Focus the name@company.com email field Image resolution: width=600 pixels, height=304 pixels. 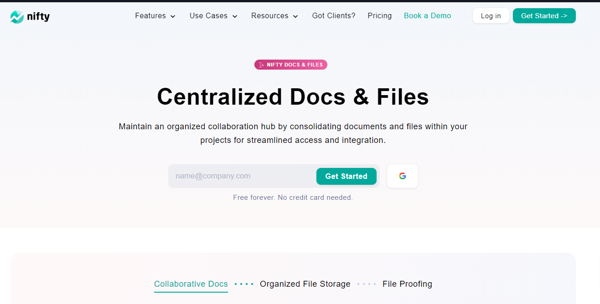point(242,176)
